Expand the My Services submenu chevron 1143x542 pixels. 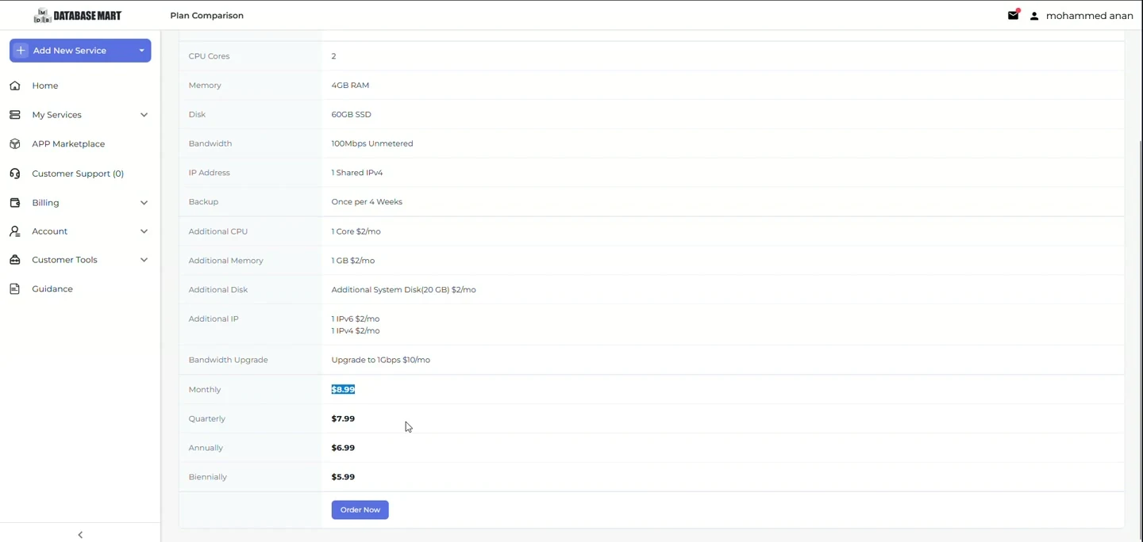point(144,115)
